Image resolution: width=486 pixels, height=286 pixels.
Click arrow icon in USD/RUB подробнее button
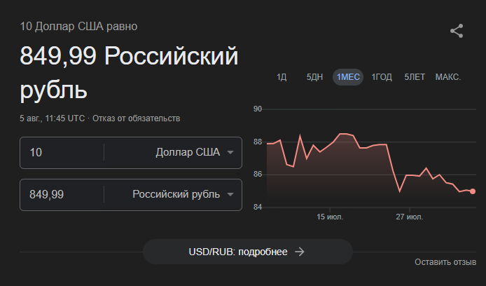coord(300,252)
